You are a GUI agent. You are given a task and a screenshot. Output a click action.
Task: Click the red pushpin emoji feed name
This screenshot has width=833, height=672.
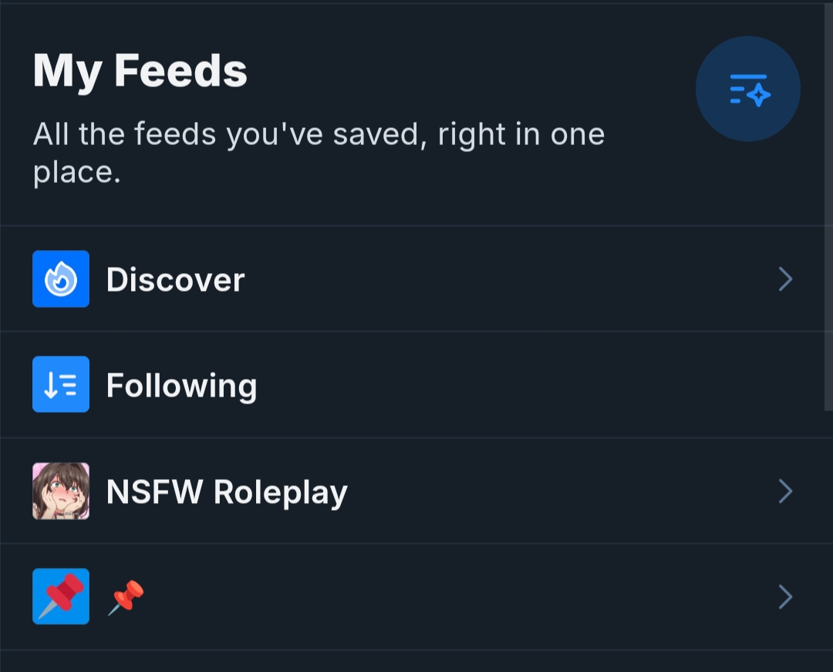click(x=126, y=596)
